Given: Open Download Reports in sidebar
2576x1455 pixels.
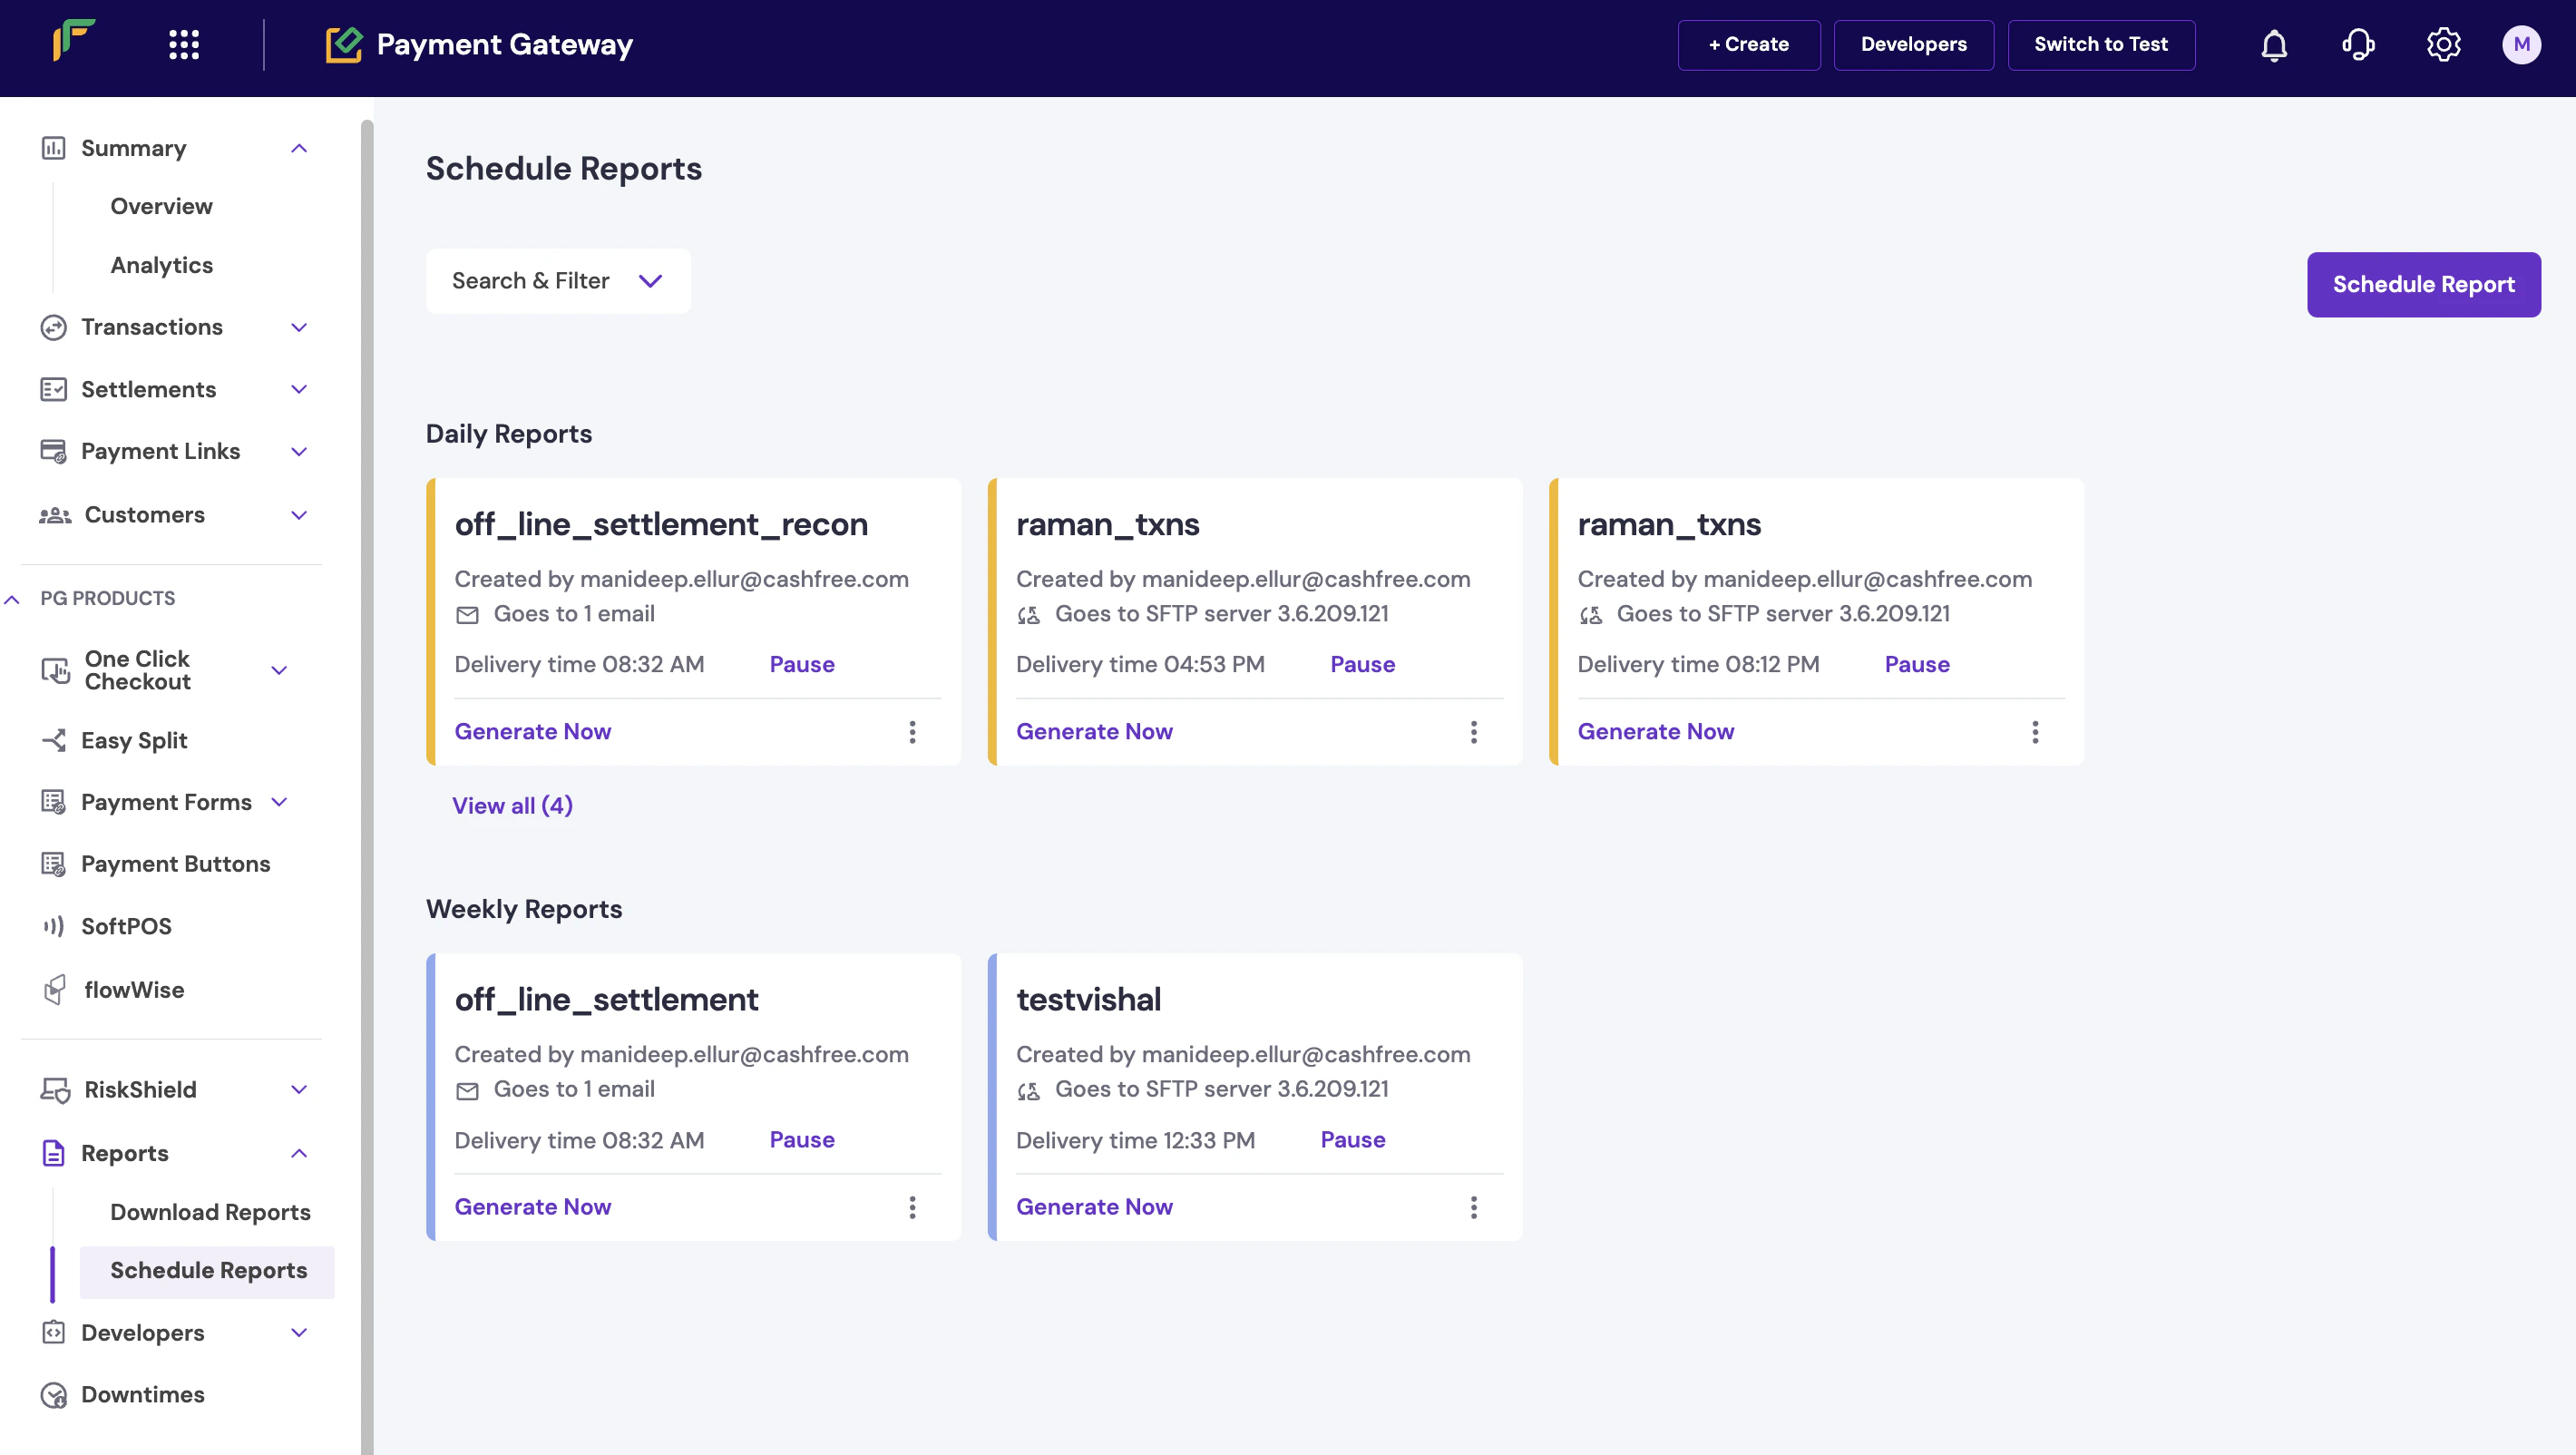Looking at the screenshot, I should coord(210,1212).
